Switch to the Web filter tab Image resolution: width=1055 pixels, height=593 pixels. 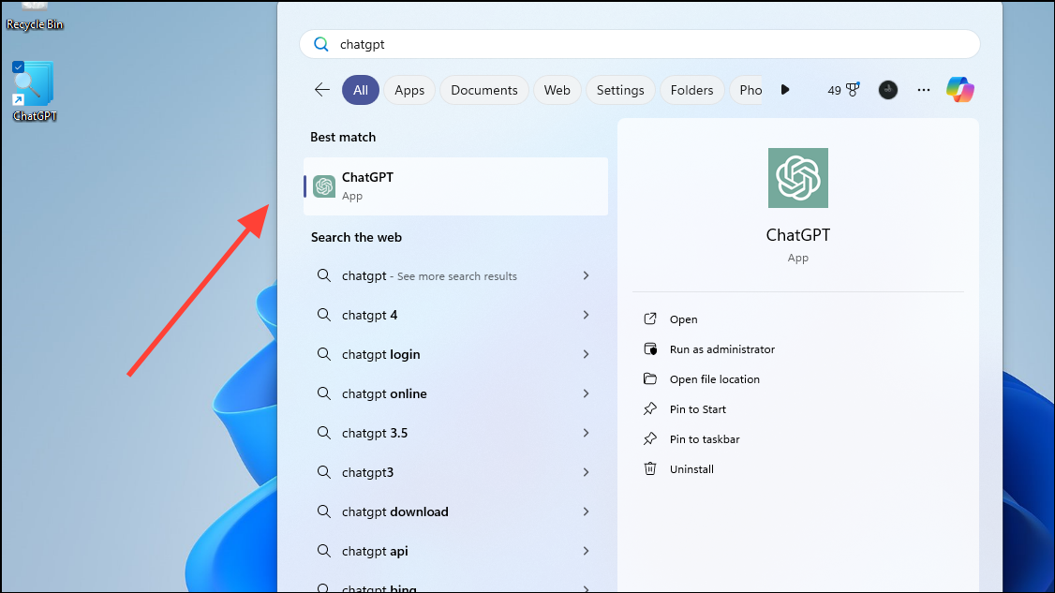(x=557, y=90)
